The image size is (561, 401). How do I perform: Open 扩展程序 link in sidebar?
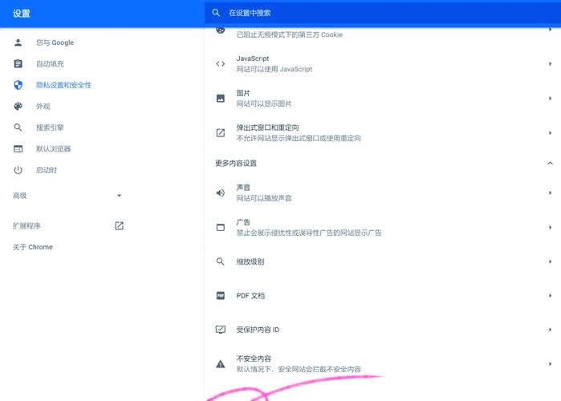pos(26,226)
